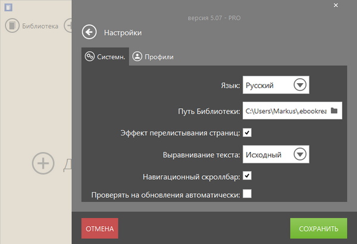Click the small plus icon beside Библиотека
This screenshot has width=357, height=244.
(x=68, y=26)
